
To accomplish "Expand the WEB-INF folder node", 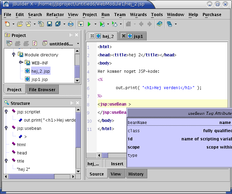I will click(21, 63).
